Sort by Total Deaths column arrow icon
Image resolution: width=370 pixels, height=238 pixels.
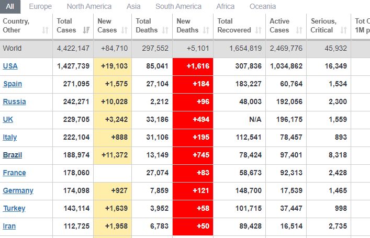point(166,30)
